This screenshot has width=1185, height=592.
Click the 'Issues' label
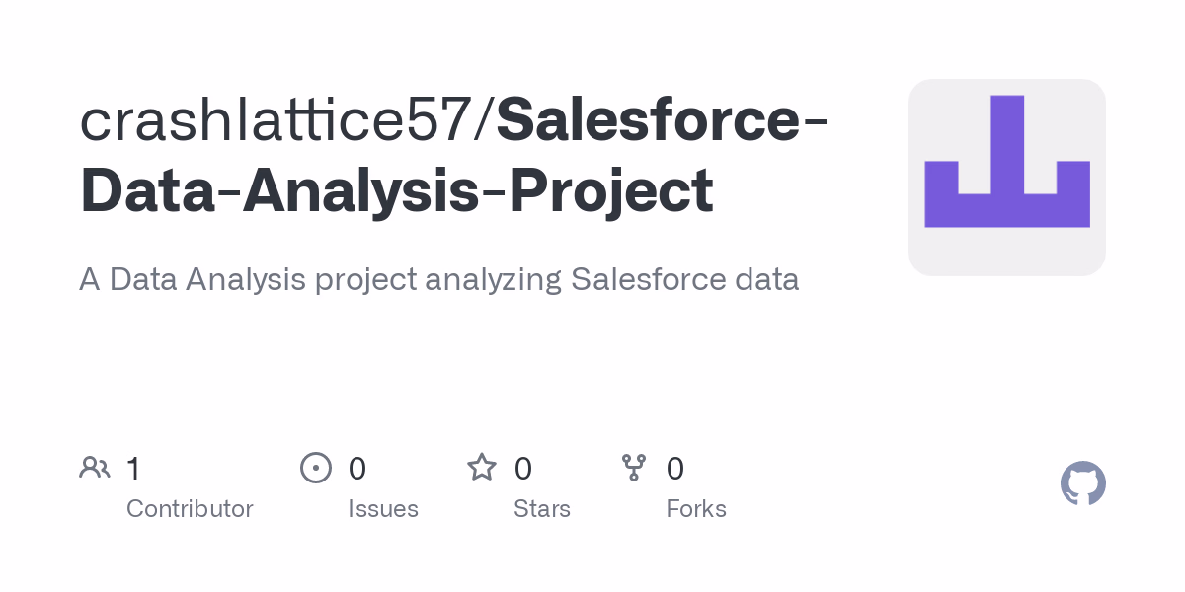click(x=382, y=509)
